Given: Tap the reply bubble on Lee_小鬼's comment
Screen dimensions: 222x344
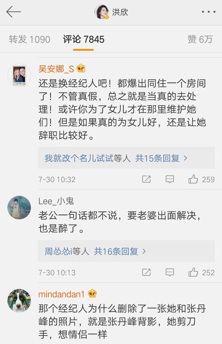Looking at the screenshot, I should (170, 272).
